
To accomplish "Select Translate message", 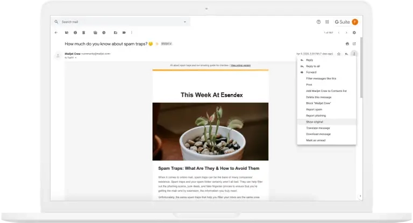I will click(x=326, y=128).
